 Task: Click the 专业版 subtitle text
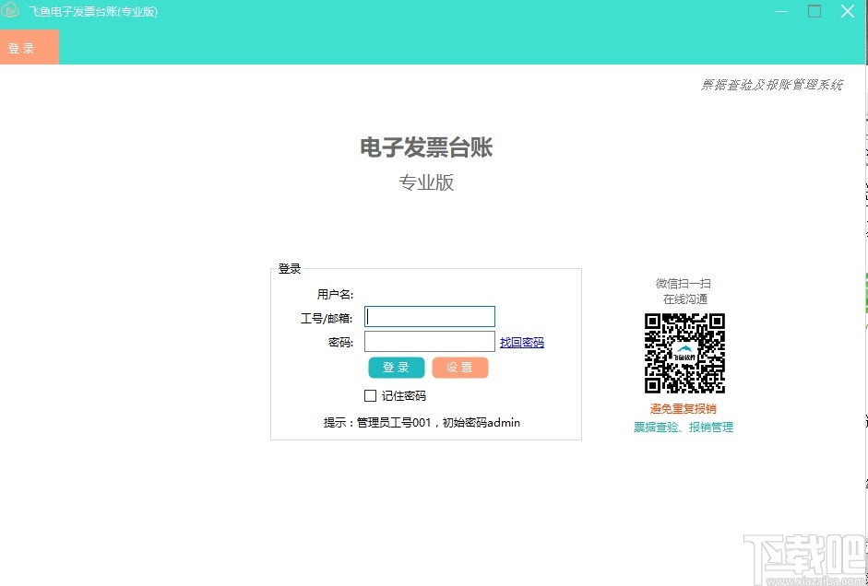pos(427,182)
